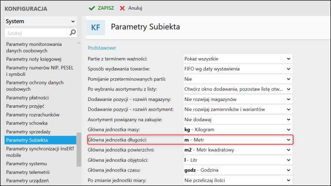
Task: Select Parametry noty księgowej
Action: click(x=33, y=59)
